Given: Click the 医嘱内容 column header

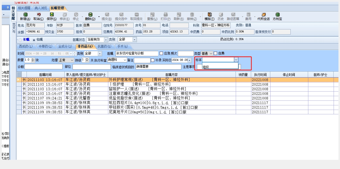Looking at the screenshot, I should click(x=172, y=75).
